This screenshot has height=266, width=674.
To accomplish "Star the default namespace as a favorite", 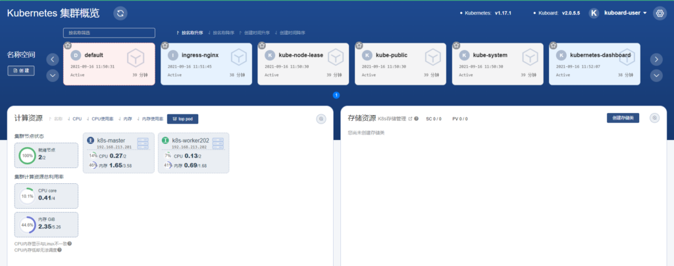I will pos(67,45).
